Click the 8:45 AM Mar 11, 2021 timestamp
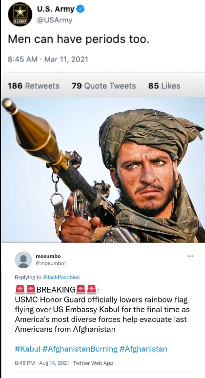Screen dimensions: 205x378 48,59
